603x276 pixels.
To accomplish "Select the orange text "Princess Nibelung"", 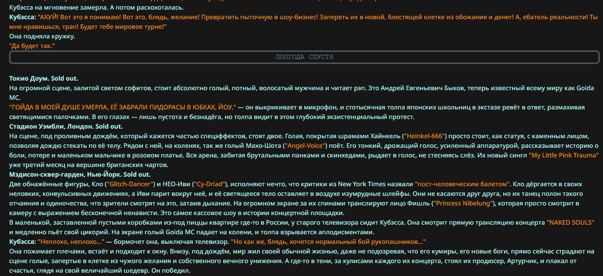I will [464, 203].
